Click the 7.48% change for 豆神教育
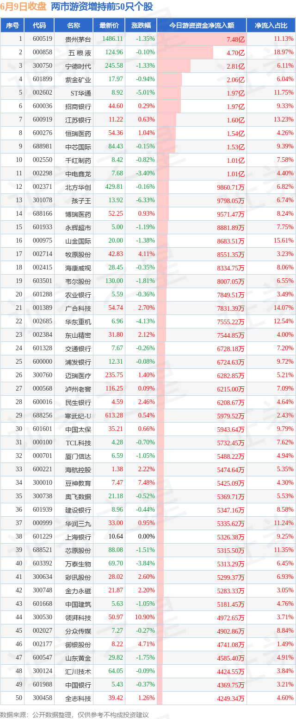Screen dimensions: 296x719 point(147,483)
